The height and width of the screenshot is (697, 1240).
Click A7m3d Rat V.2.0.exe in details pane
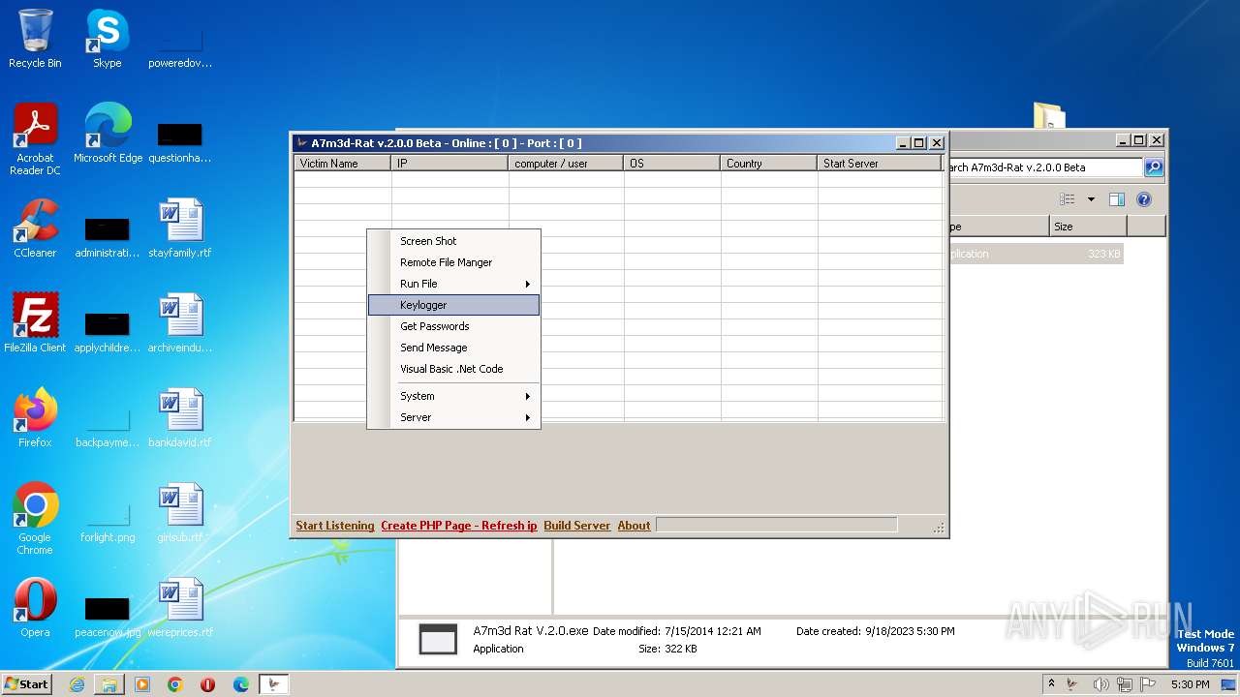click(x=531, y=631)
